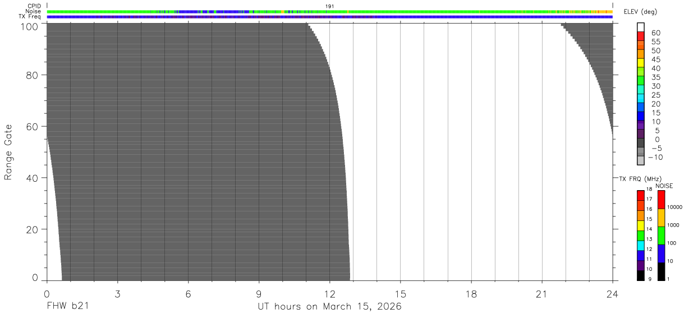Click the 10000 label on NOISE legend
Viewport: 689px width, 318px height.
click(675, 207)
